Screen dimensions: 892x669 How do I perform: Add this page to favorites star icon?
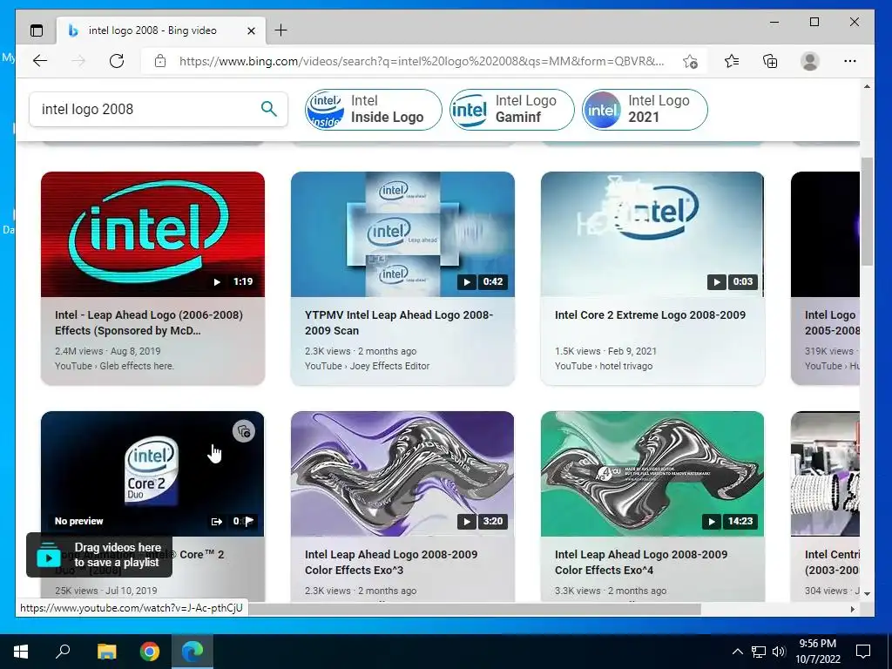click(690, 62)
